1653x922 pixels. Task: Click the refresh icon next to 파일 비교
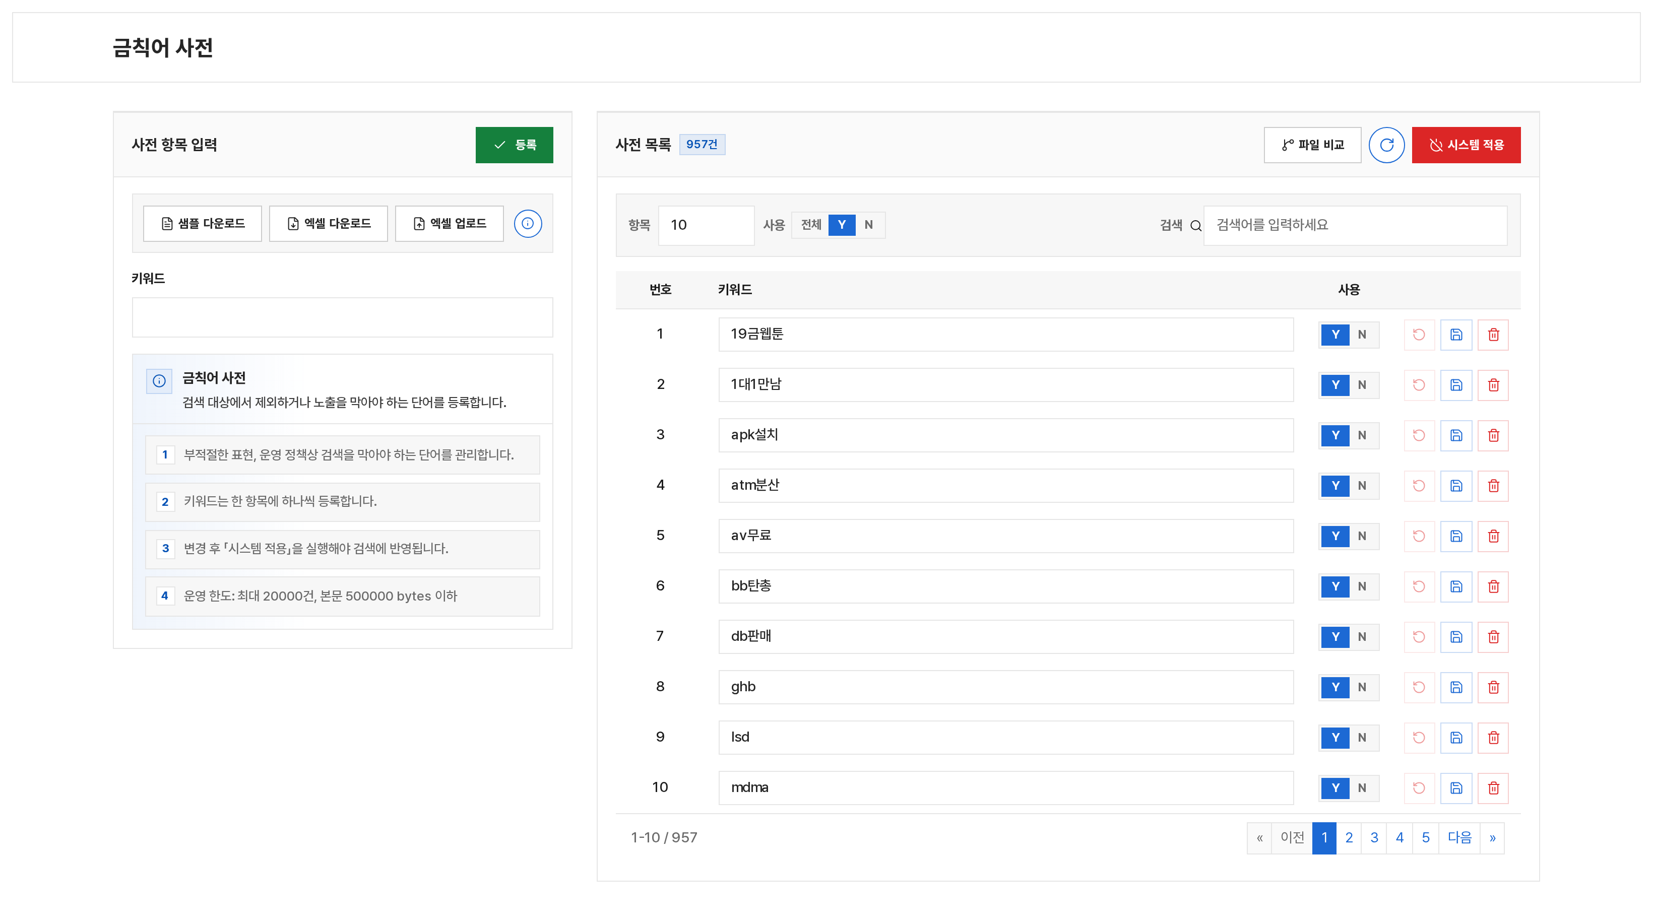tap(1386, 145)
